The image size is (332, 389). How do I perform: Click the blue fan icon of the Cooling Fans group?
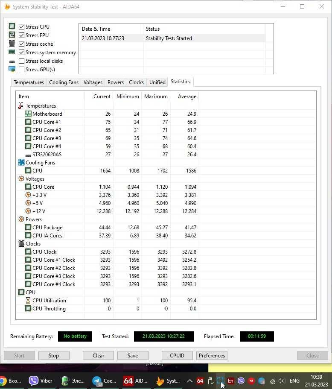click(x=21, y=163)
